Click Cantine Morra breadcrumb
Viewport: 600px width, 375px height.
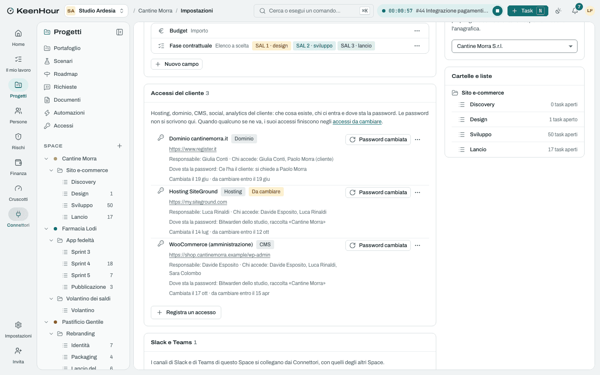coord(155,11)
